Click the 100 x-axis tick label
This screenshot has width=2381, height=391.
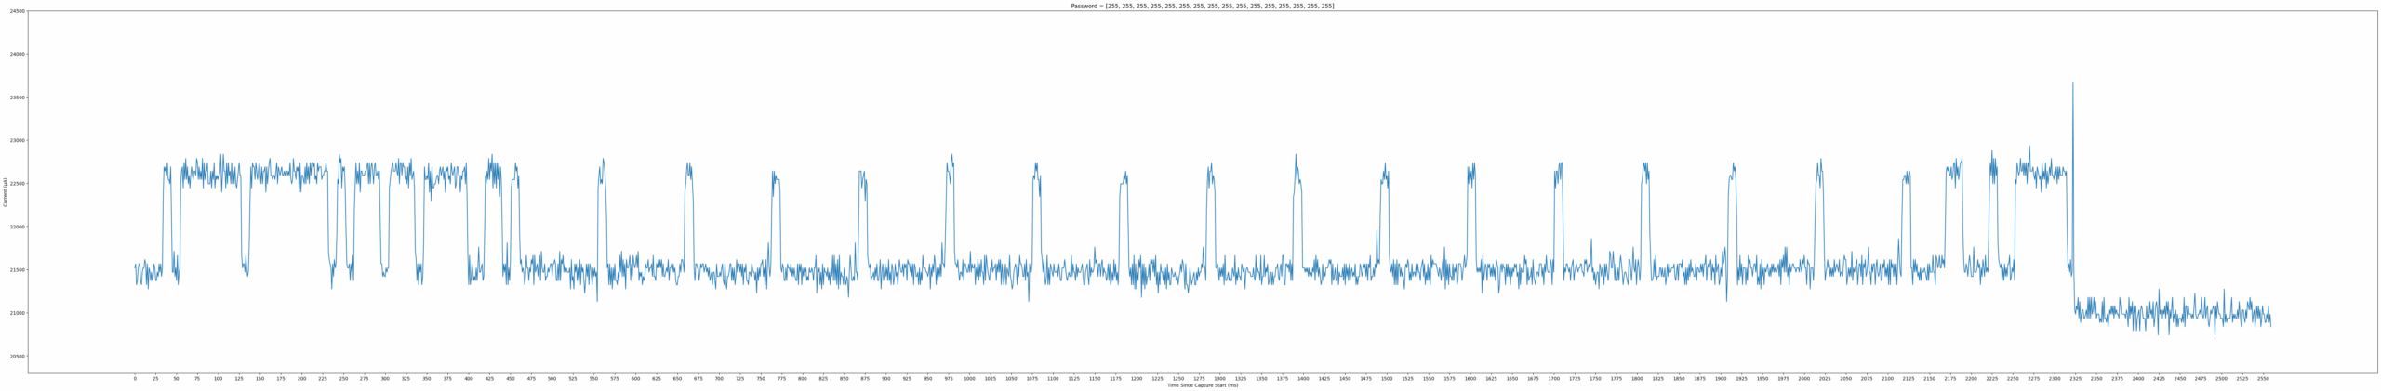click(x=218, y=379)
